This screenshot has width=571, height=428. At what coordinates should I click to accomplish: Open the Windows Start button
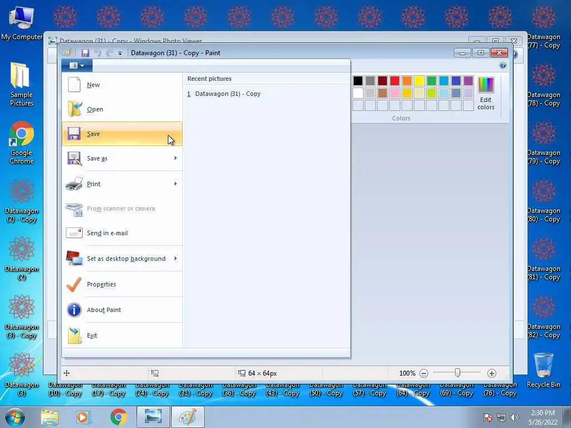click(15, 417)
